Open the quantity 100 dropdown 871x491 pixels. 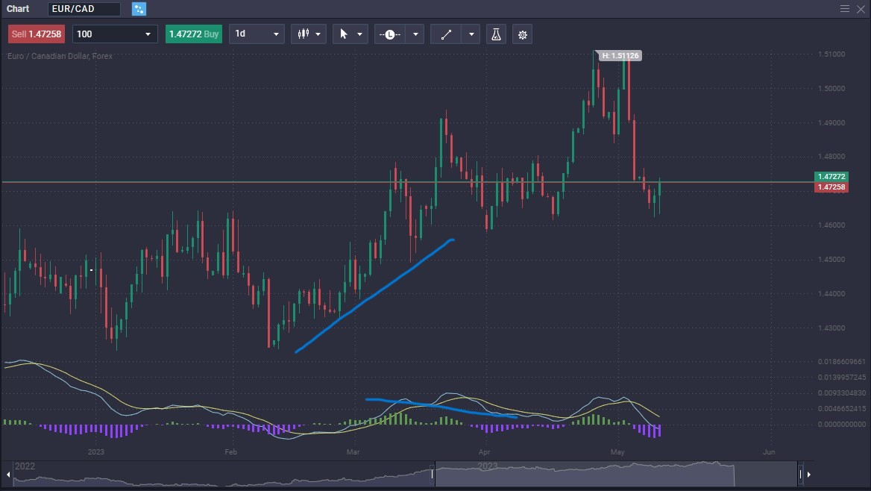click(x=113, y=34)
